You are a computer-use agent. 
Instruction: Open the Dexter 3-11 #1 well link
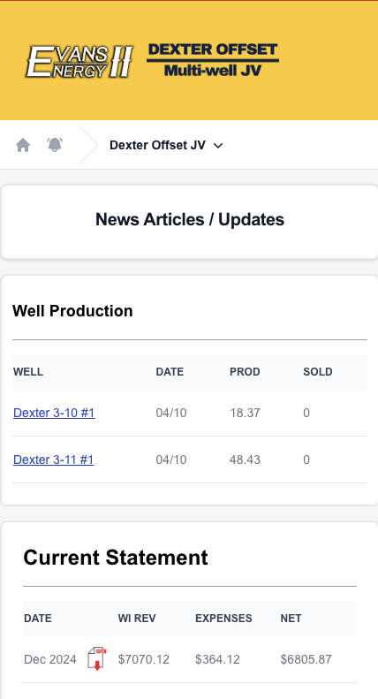pos(54,460)
